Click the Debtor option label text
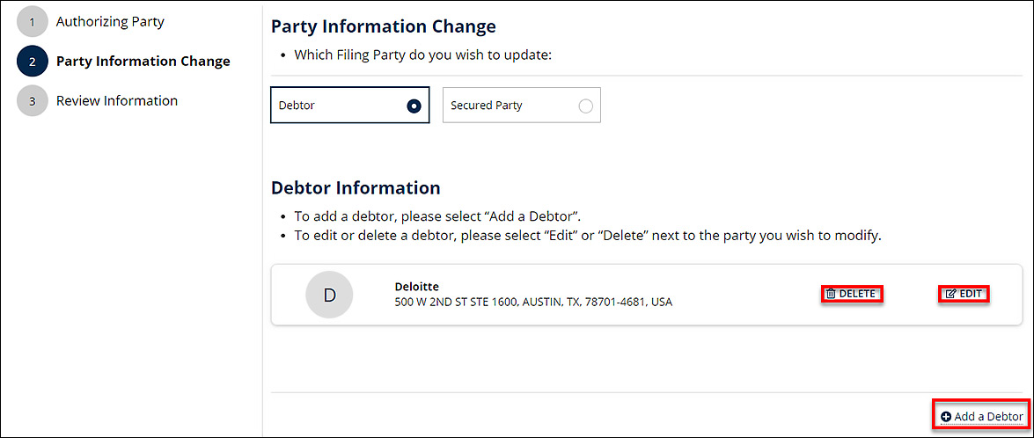This screenshot has width=1034, height=438. pos(297,106)
